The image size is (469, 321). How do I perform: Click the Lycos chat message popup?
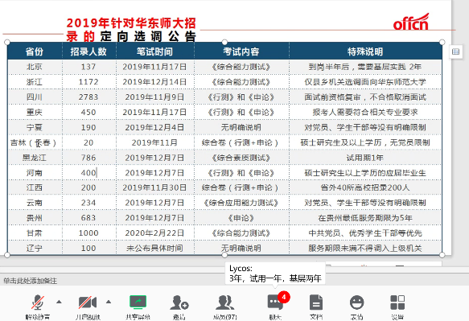click(275, 274)
